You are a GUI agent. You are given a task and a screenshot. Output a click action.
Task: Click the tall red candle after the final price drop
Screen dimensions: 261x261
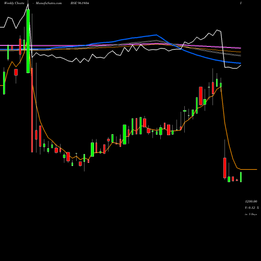(225, 168)
